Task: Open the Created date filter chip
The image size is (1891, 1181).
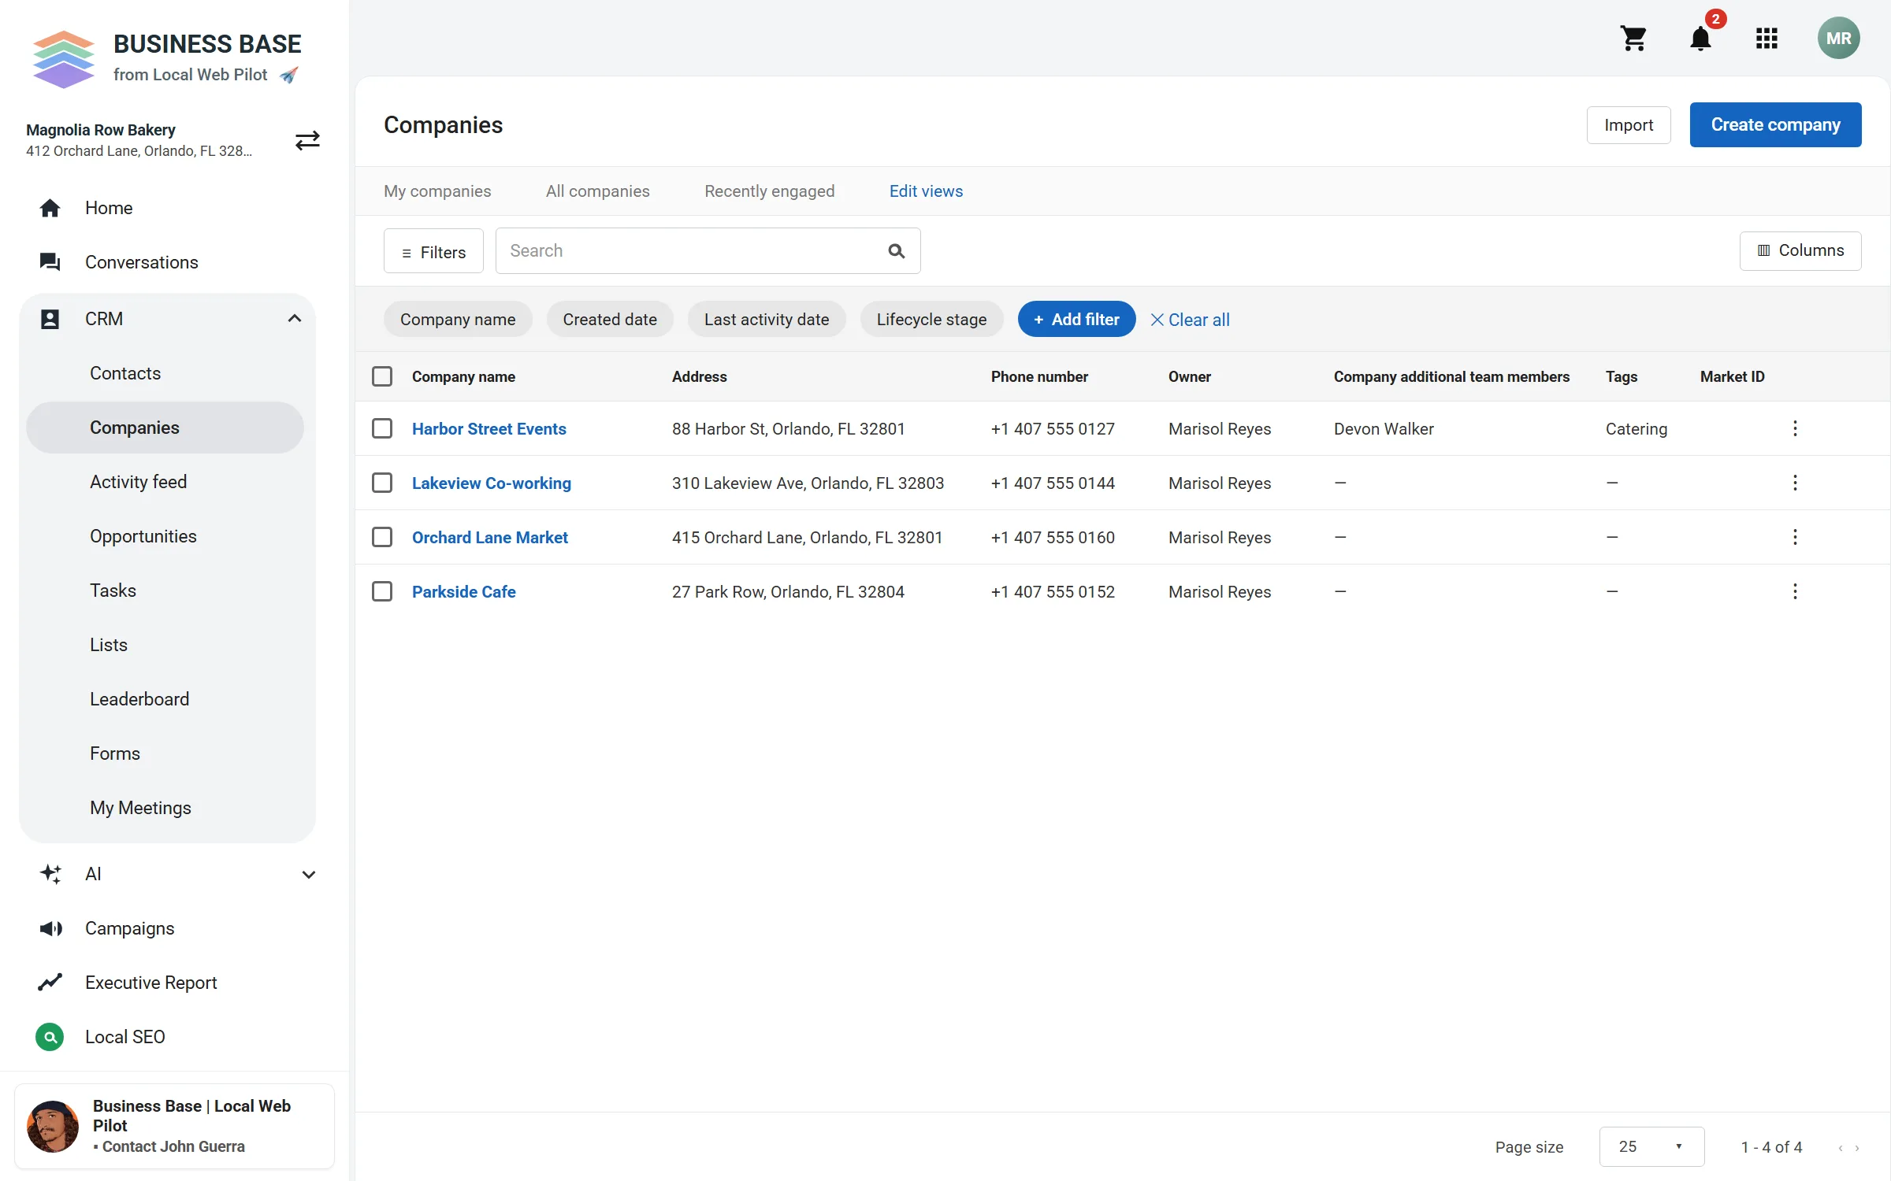Action: [x=610, y=319]
